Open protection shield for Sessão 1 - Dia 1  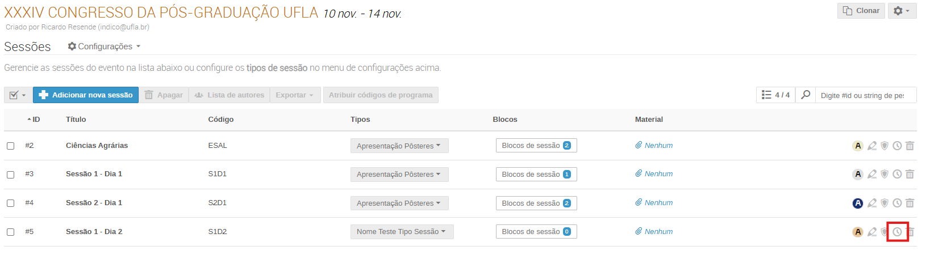885,174
